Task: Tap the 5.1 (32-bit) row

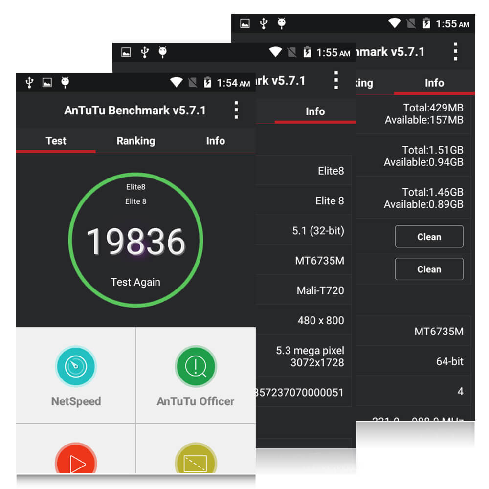Action: [x=304, y=230]
